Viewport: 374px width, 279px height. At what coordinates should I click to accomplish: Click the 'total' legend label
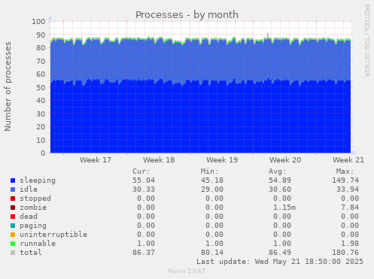(x=31, y=253)
